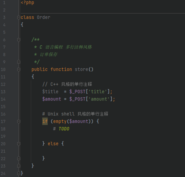Screen dimensions: 185x177
Task: Click the public keyword
Action: point(40,69)
